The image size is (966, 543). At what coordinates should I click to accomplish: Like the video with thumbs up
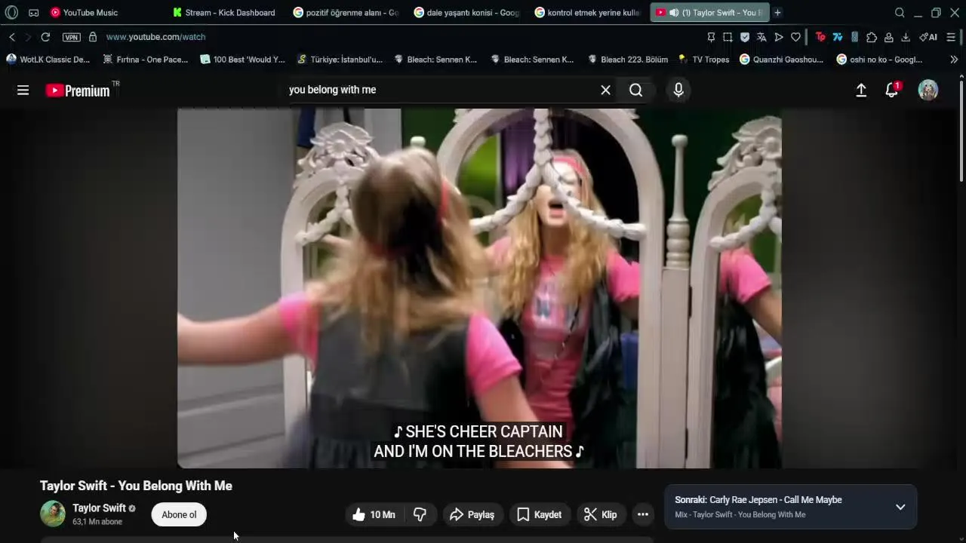374,515
